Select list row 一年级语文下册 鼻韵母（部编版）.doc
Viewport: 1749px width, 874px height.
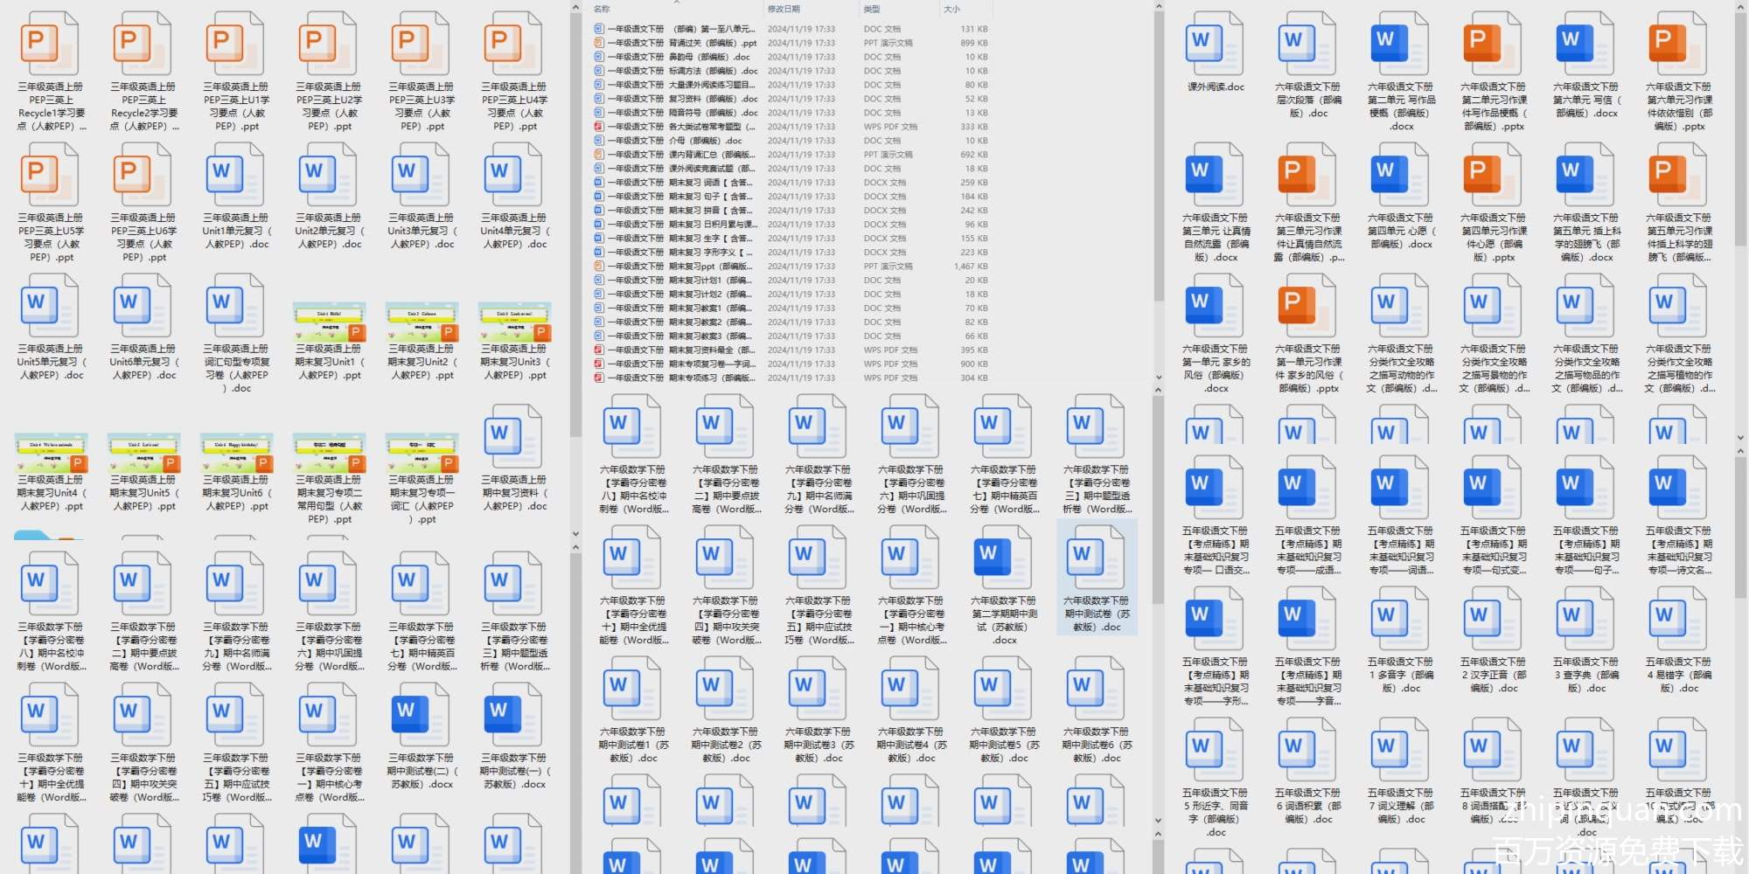(791, 57)
